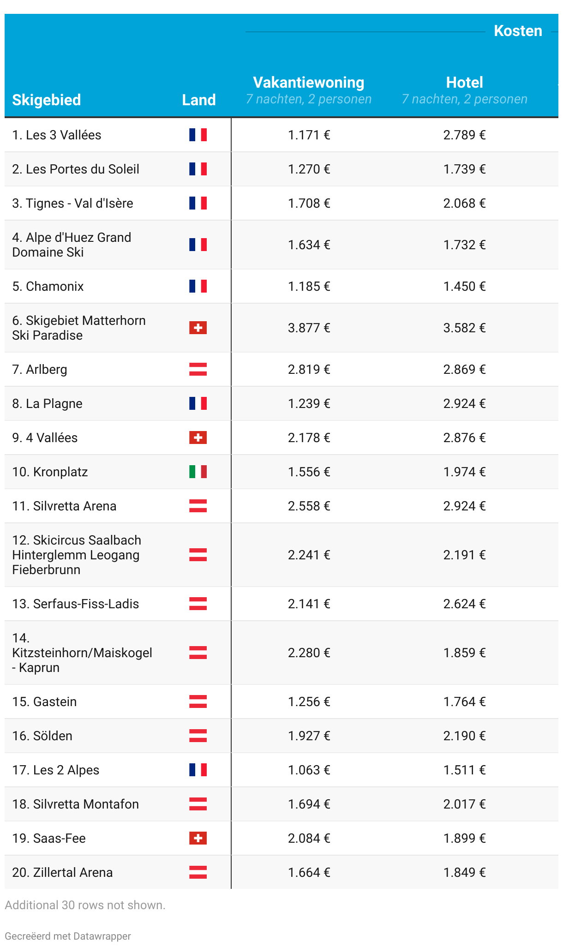Image resolution: width=563 pixels, height=947 pixels.
Task: Click the Swiss flag next to 4 Vallées
Action: pyautogui.click(x=198, y=438)
